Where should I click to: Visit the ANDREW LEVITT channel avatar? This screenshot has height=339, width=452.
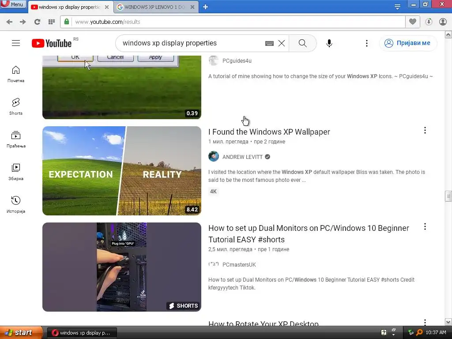coord(214,157)
